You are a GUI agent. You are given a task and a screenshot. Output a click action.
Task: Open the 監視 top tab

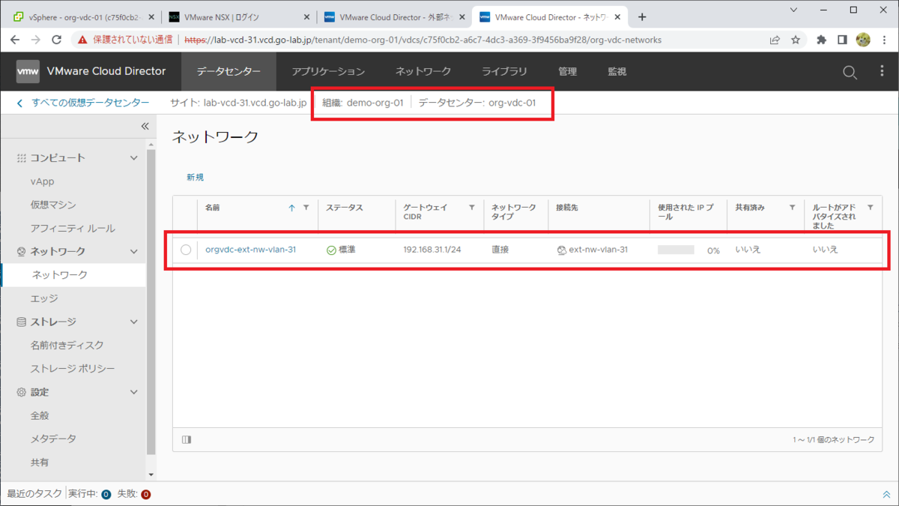point(617,72)
